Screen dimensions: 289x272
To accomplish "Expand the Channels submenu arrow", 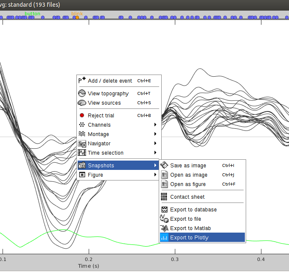I will pyautogui.click(x=155, y=125).
